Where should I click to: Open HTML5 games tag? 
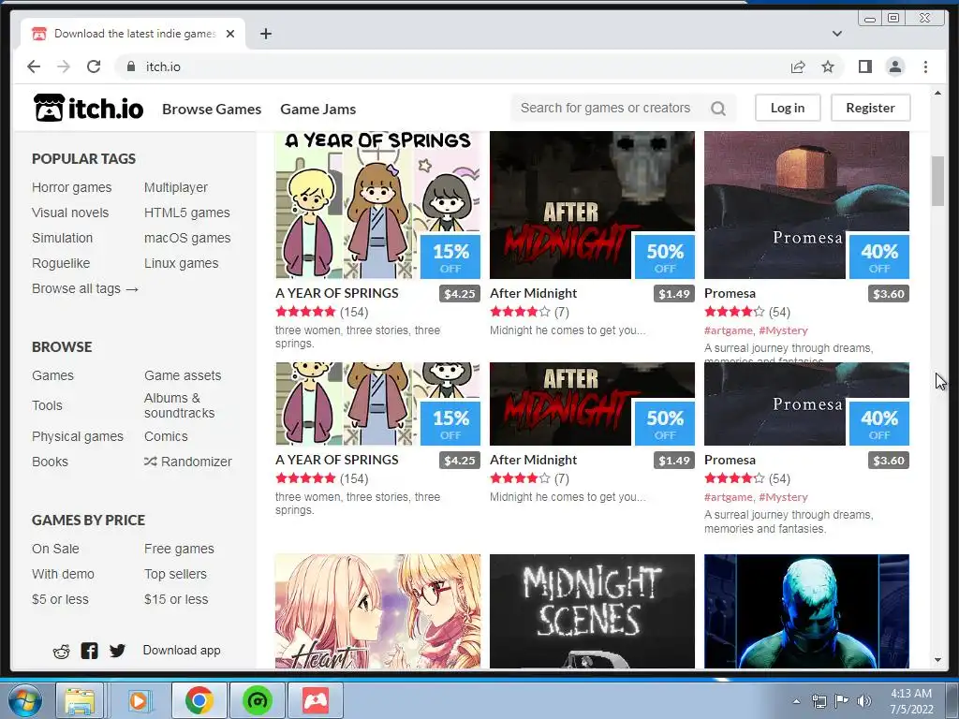tap(187, 213)
